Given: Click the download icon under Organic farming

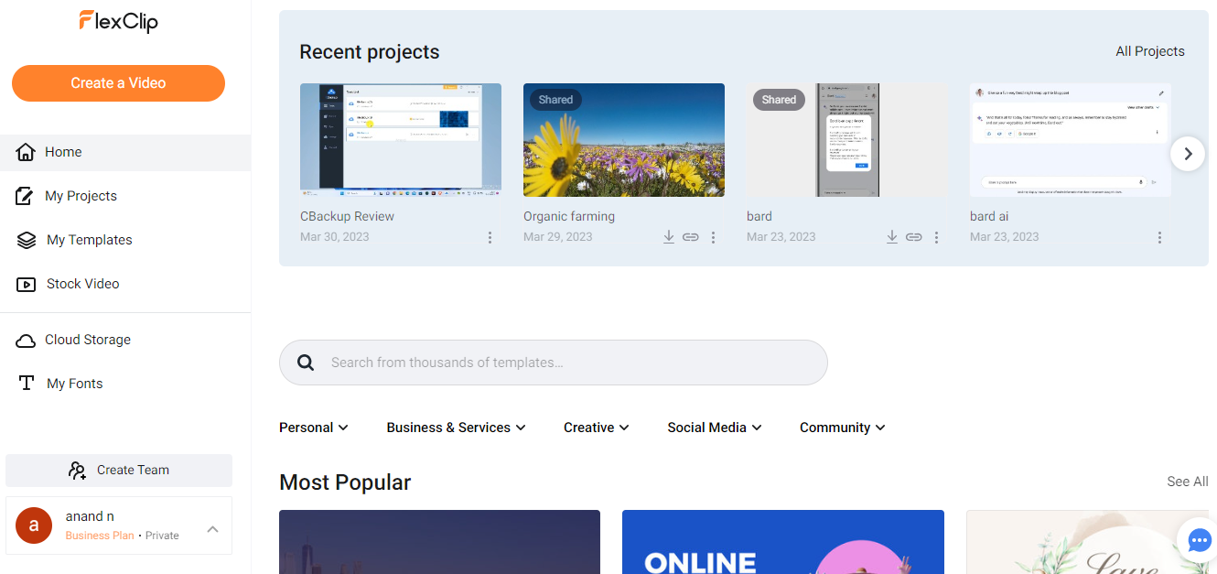Looking at the screenshot, I should pyautogui.click(x=669, y=237).
